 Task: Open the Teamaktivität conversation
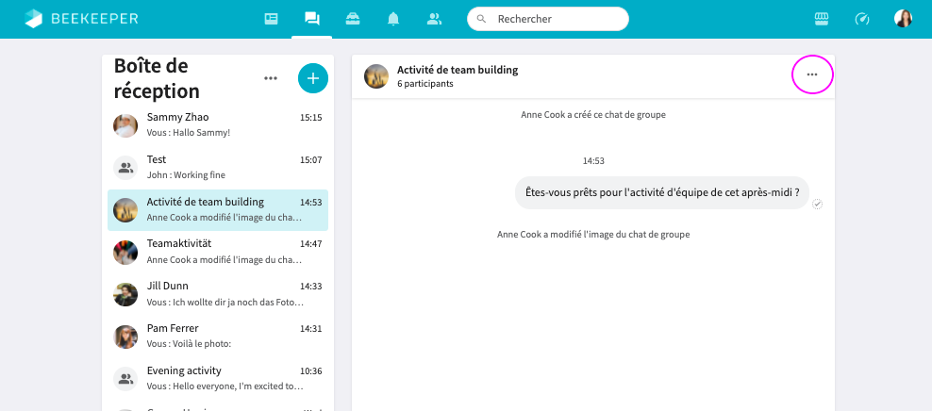point(218,251)
